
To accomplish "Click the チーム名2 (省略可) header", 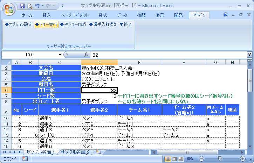I will tap(184, 110).
